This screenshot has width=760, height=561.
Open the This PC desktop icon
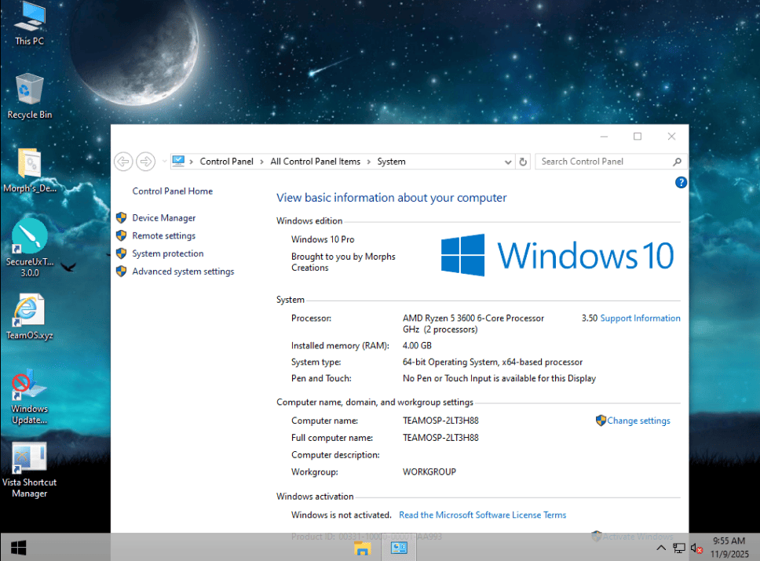[30, 22]
